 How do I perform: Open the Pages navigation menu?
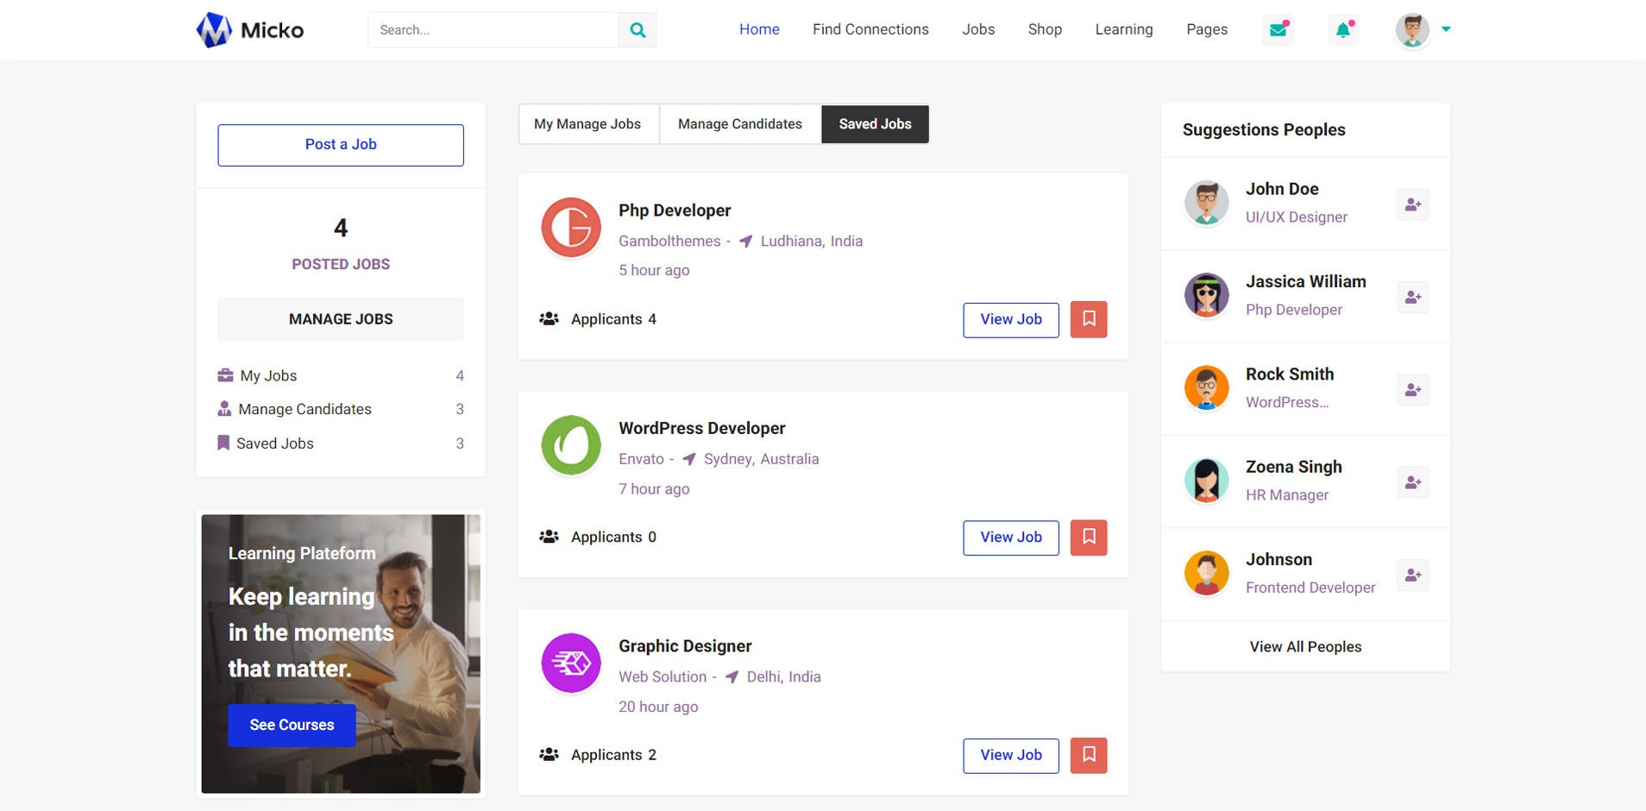tap(1206, 29)
